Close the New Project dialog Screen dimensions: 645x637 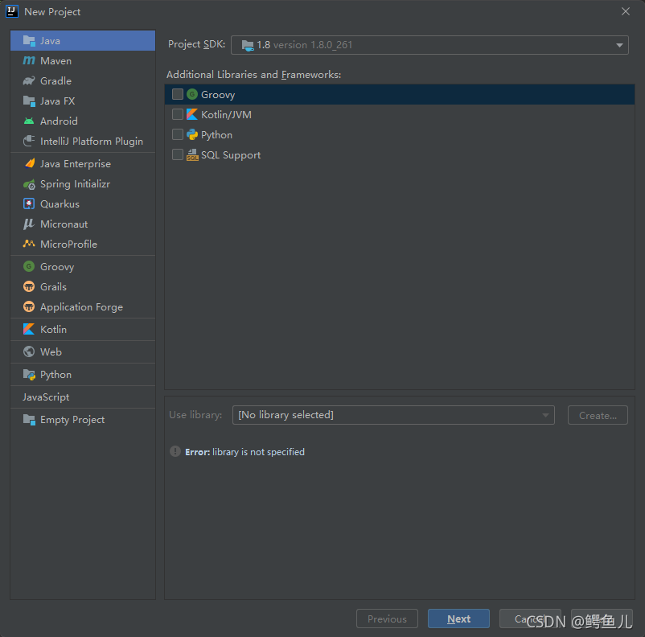(x=626, y=11)
